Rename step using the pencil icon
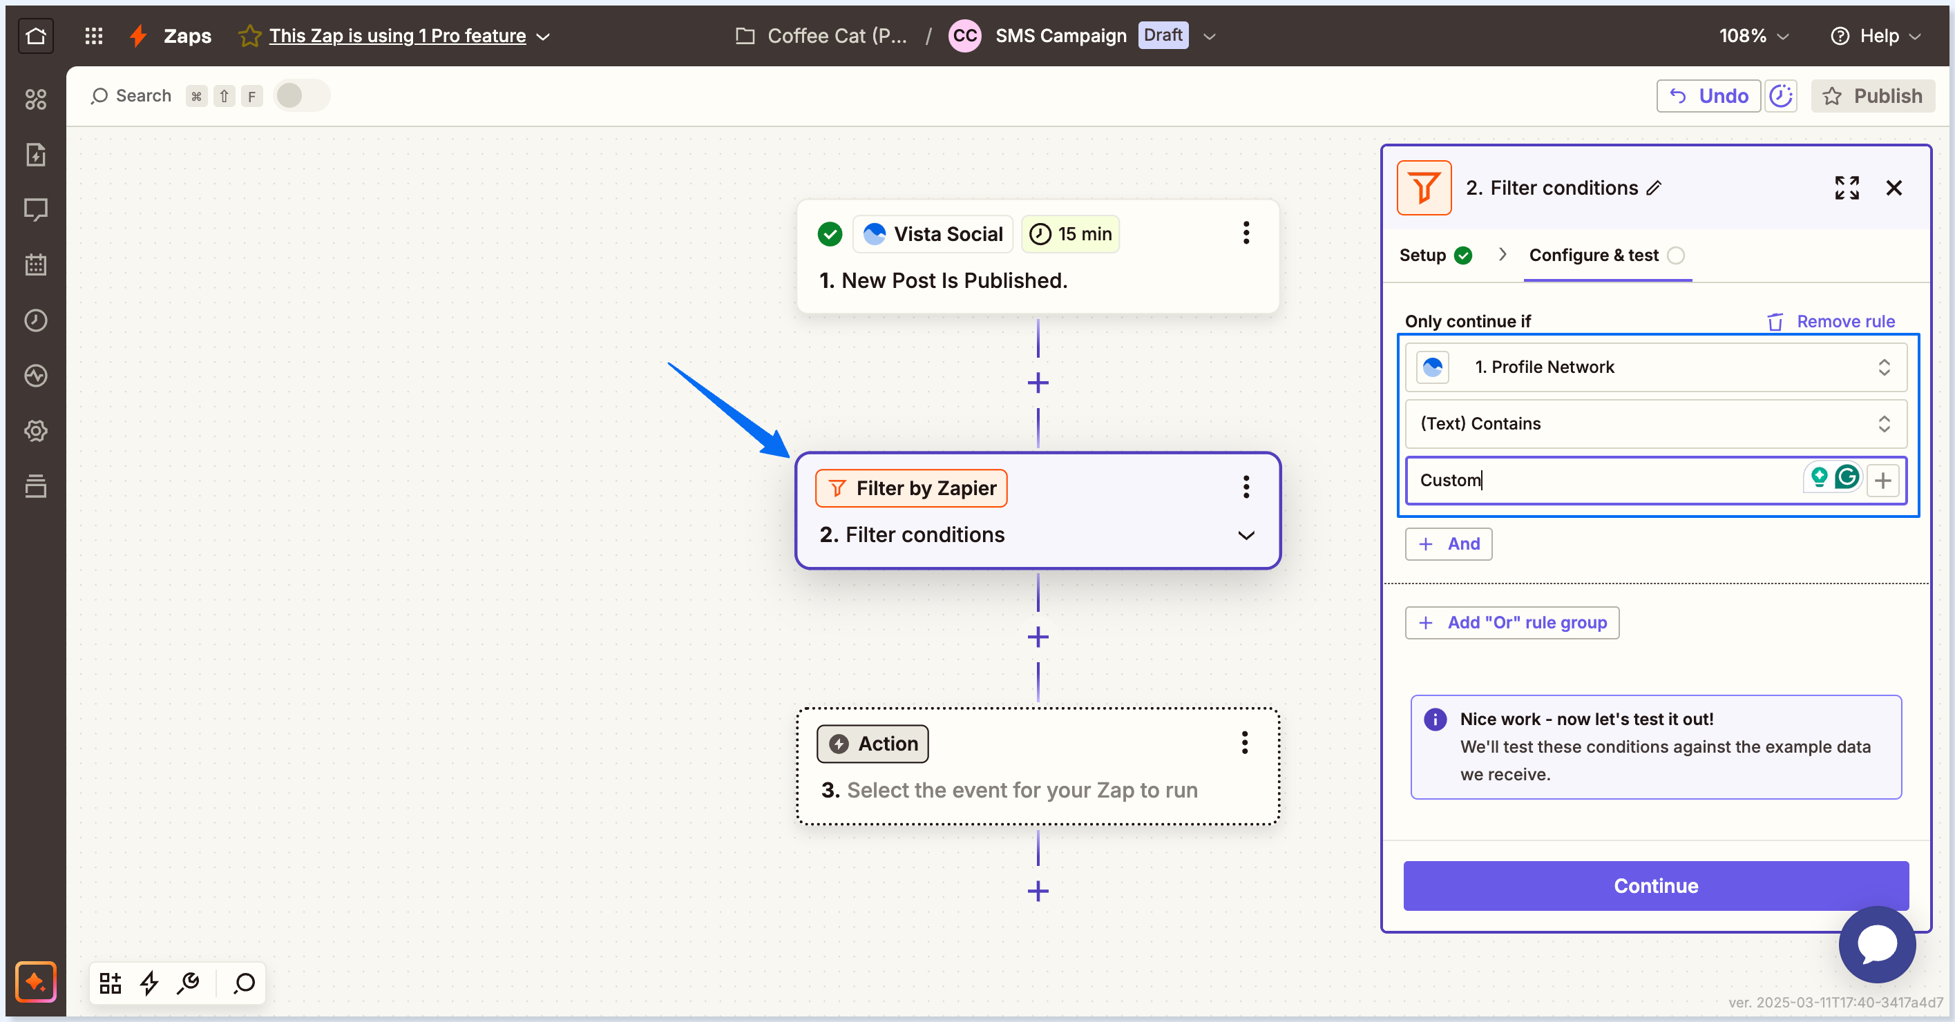The width and height of the screenshot is (1955, 1022). 1654,188
